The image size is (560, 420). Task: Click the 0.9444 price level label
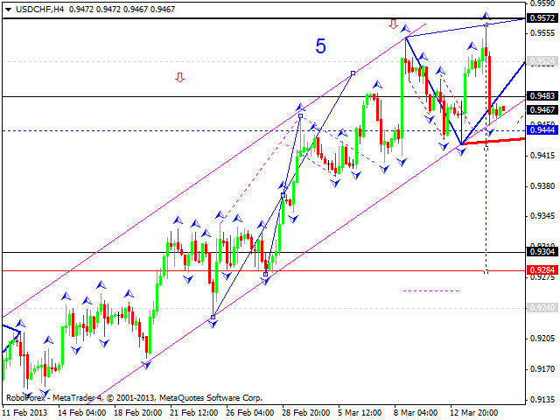pos(542,130)
